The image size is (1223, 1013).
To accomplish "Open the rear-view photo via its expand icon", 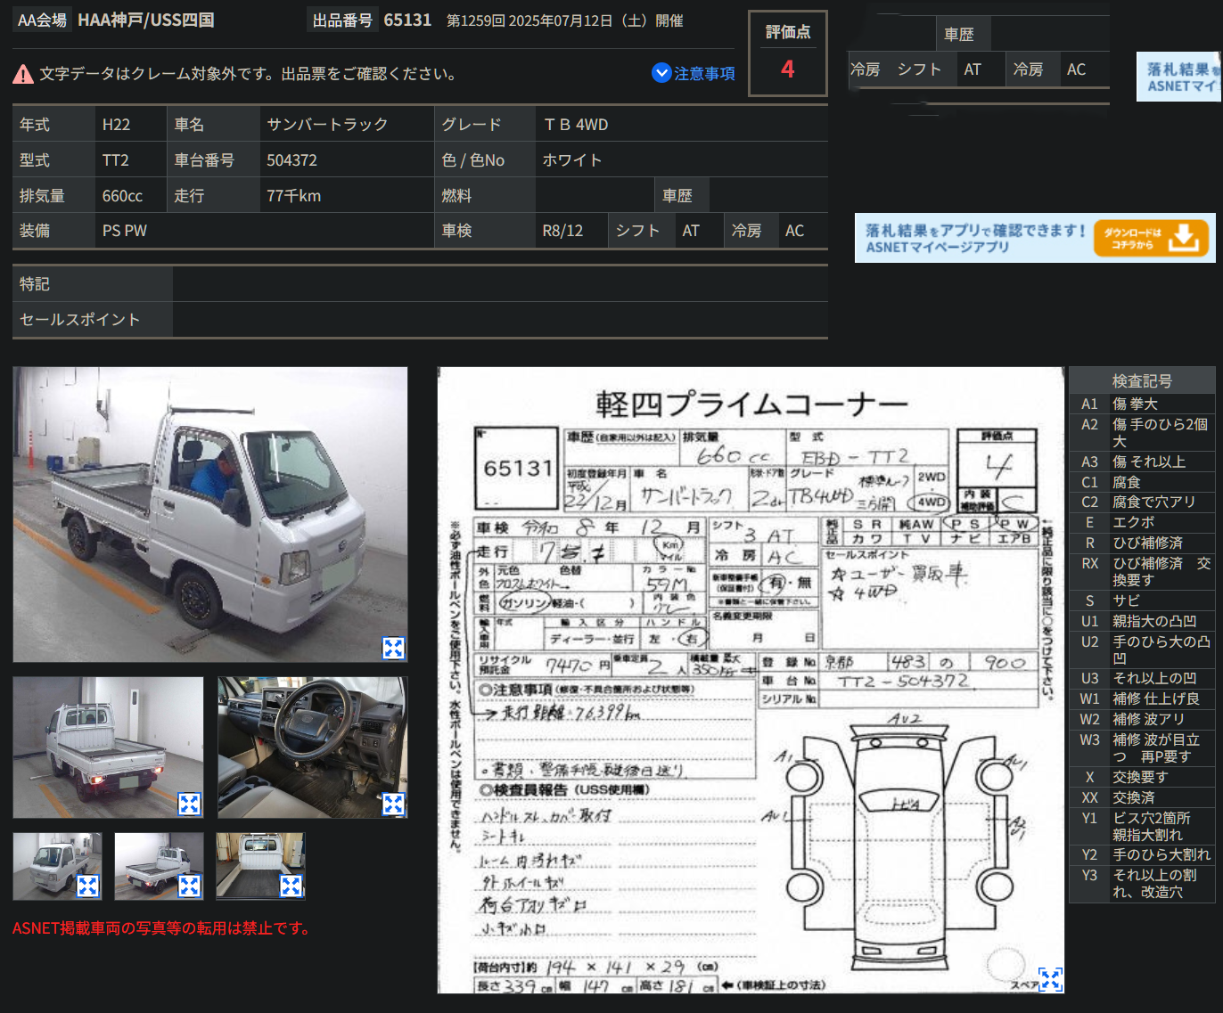I will click(189, 804).
